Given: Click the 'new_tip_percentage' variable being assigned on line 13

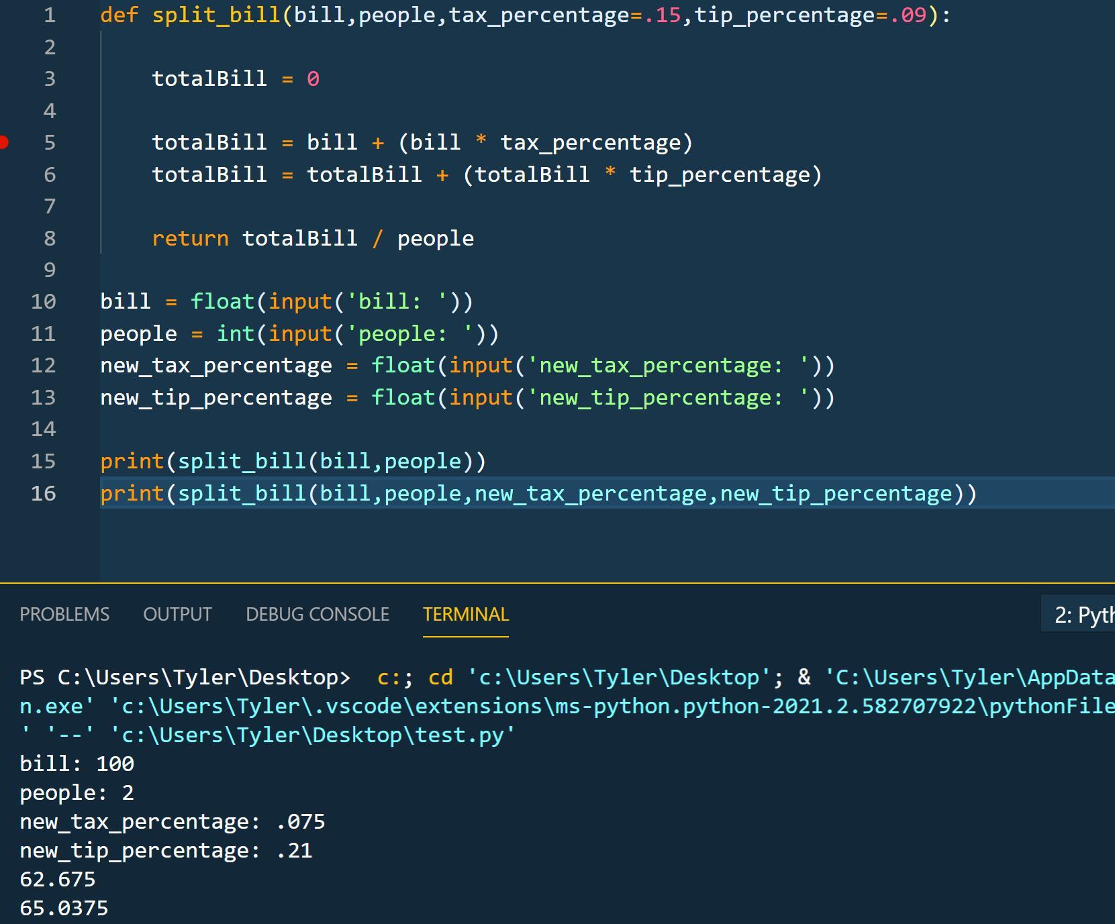Looking at the screenshot, I should 216,398.
